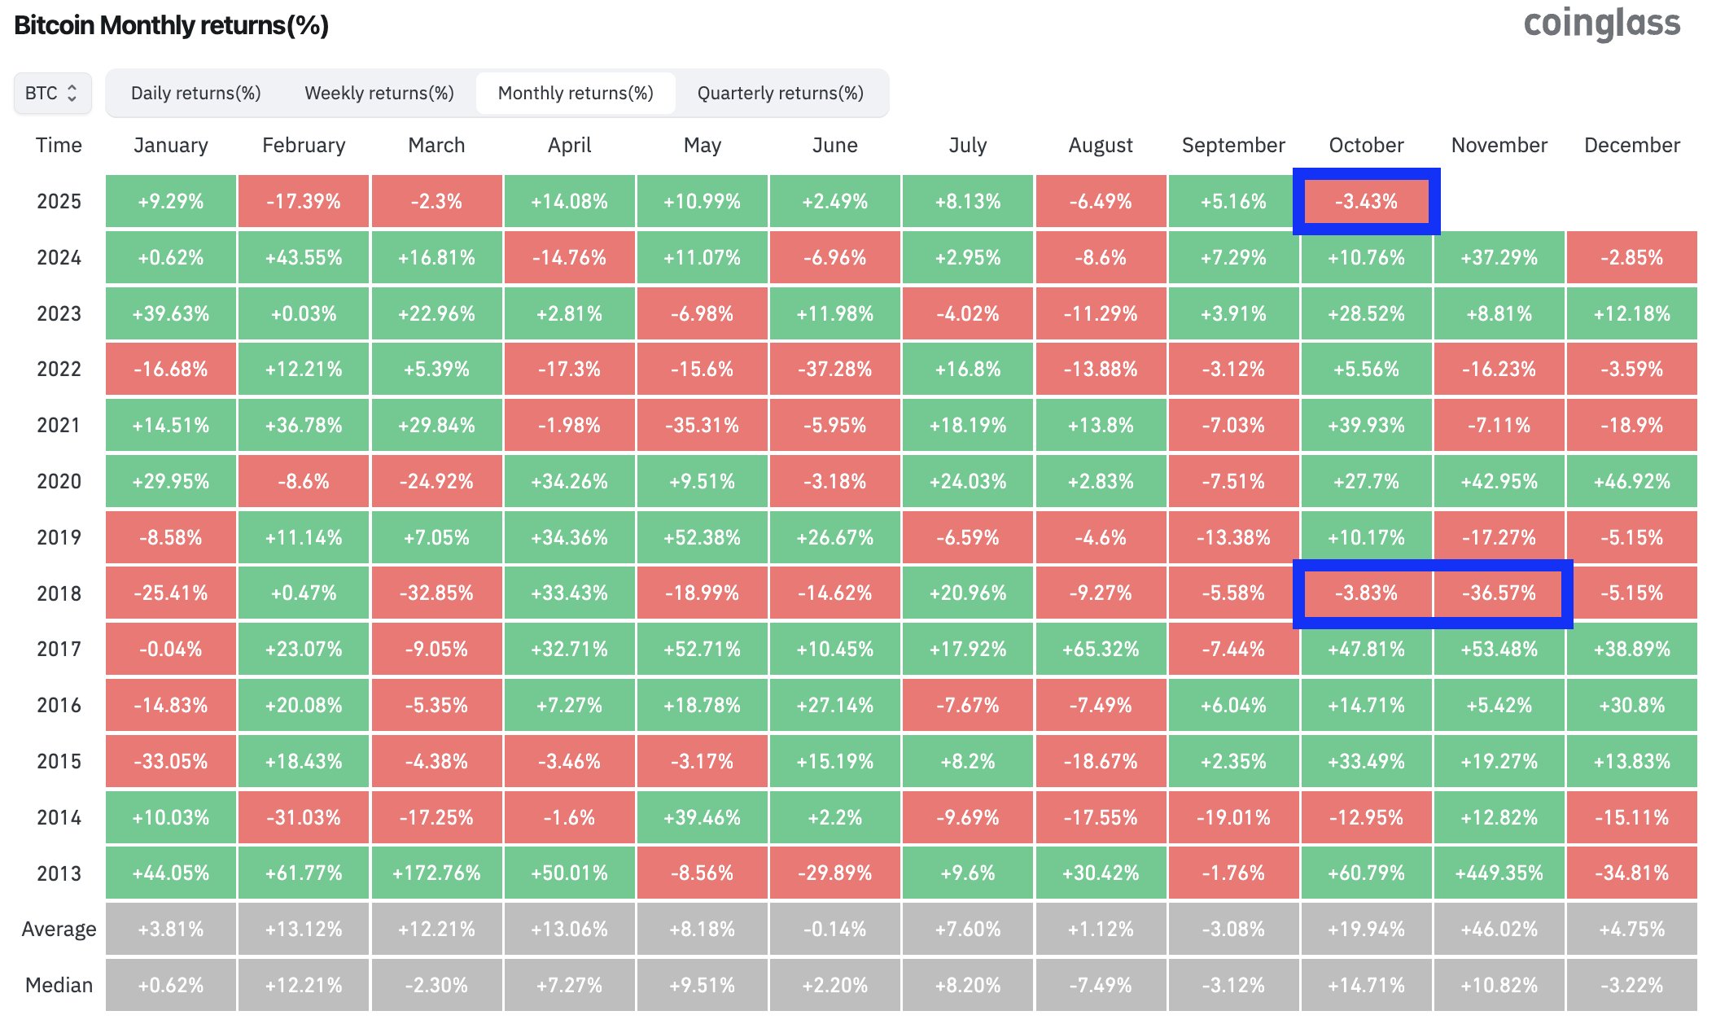1716x1024 pixels.
Task: Select the 2021 row label
Action: [x=58, y=425]
